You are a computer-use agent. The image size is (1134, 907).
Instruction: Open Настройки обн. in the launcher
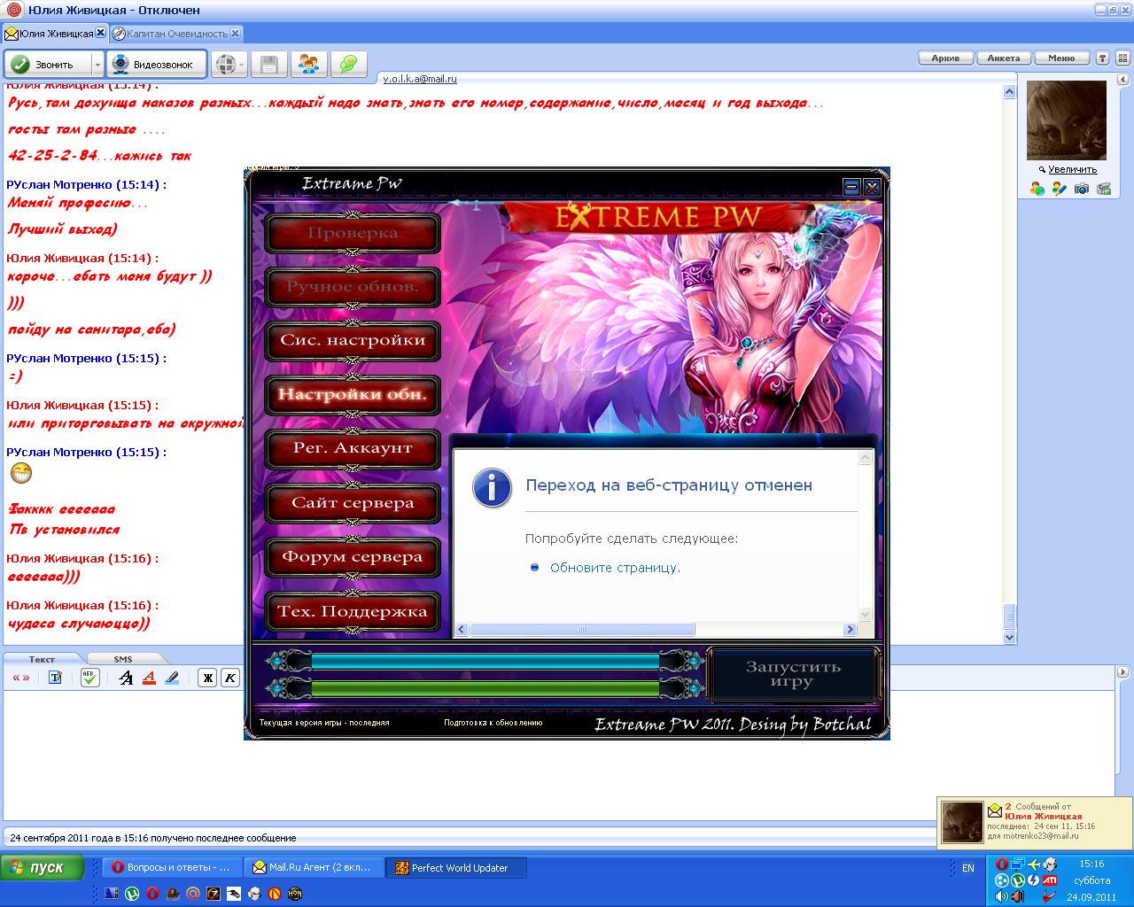point(353,394)
